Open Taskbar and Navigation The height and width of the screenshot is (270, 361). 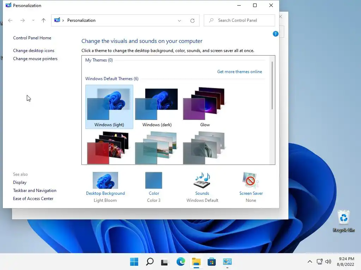pos(35,191)
